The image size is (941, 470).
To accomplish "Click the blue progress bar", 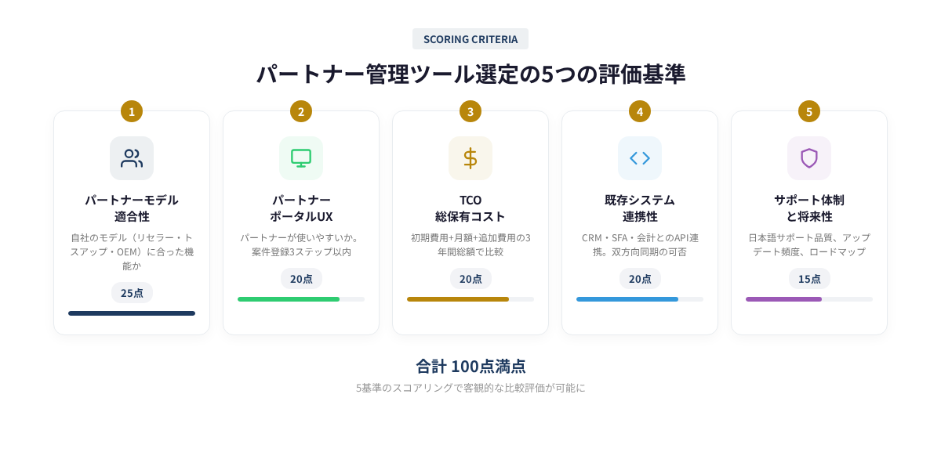I will coord(627,299).
